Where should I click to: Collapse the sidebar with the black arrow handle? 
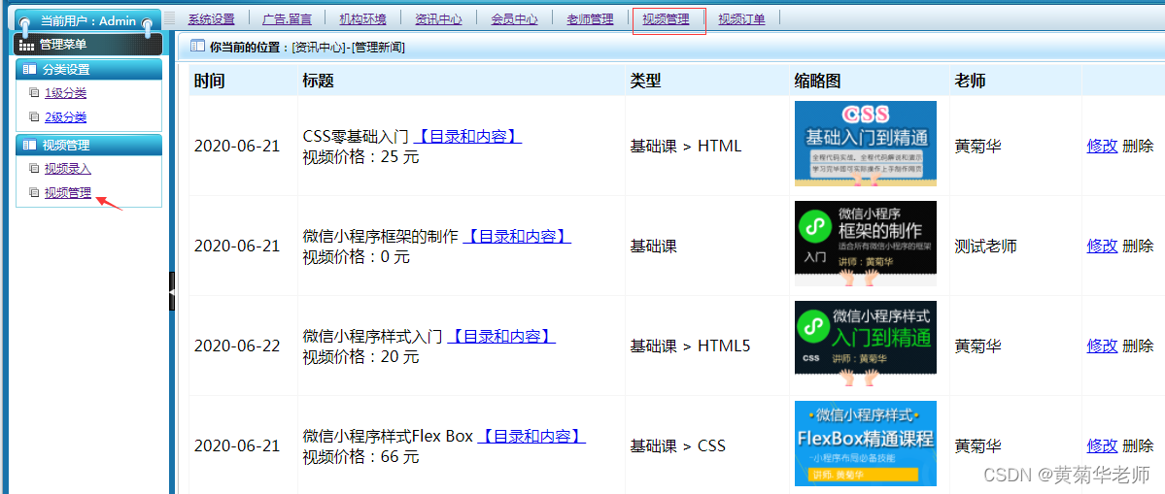[x=172, y=290]
